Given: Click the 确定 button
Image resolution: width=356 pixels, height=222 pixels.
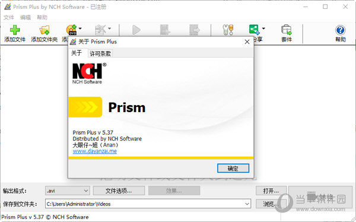Looking at the screenshot, I should tap(233, 169).
